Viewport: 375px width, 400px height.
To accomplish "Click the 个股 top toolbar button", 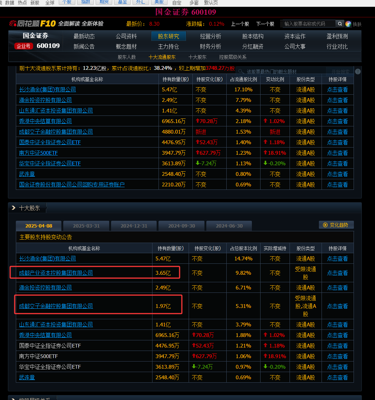I will 67,2.
